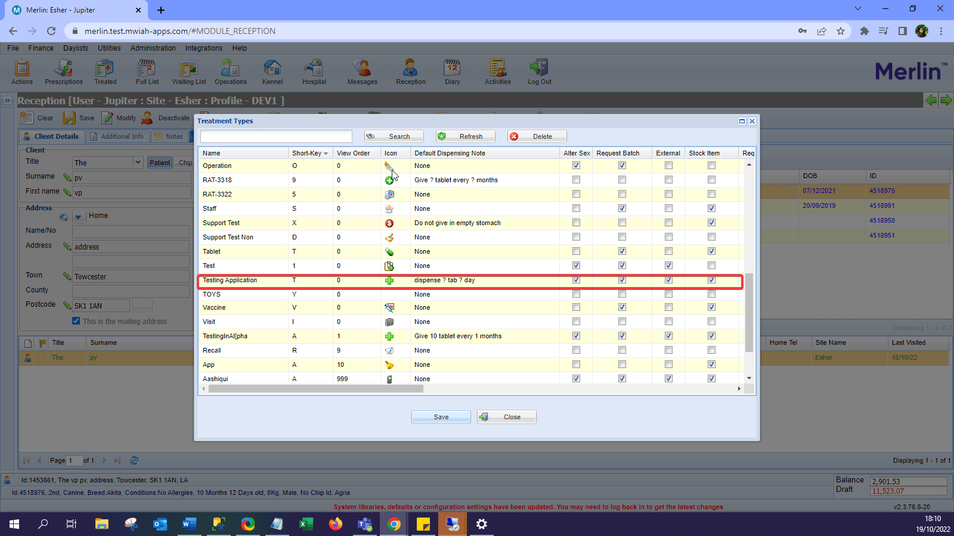Click the Save button in Treatment Types

[441, 417]
